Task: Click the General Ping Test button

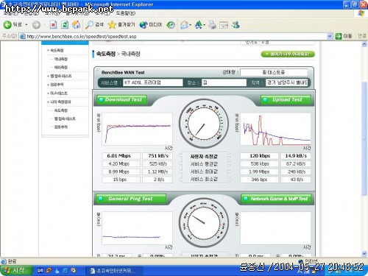Action: (x=131, y=199)
